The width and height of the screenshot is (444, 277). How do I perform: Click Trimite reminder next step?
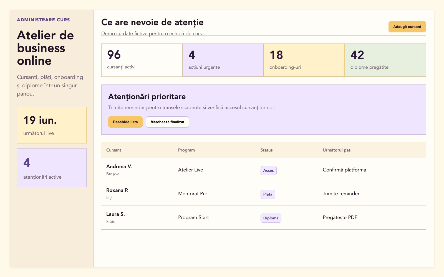(x=341, y=194)
